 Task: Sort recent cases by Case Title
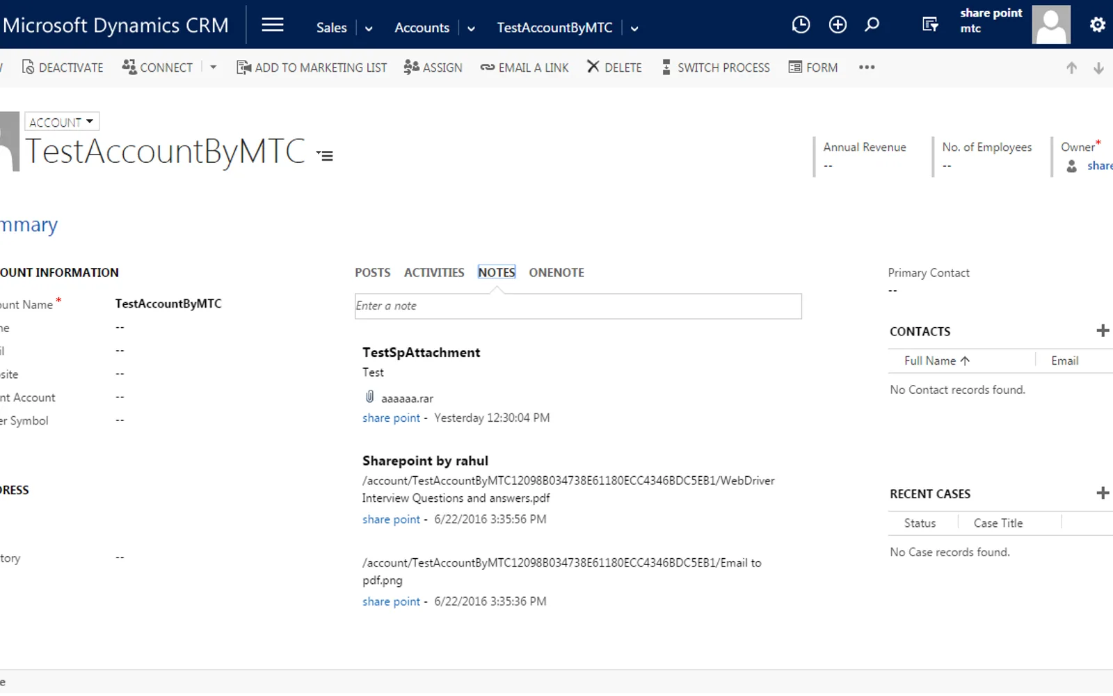click(998, 523)
